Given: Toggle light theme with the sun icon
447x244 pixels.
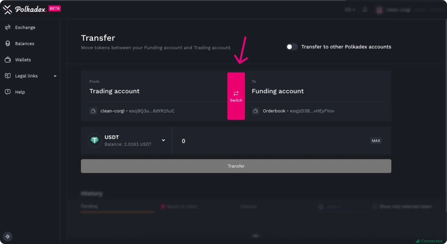Looking at the screenshot, I should (x=8, y=236).
